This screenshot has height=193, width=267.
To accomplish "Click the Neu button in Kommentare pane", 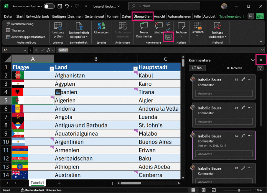I will (197, 68).
